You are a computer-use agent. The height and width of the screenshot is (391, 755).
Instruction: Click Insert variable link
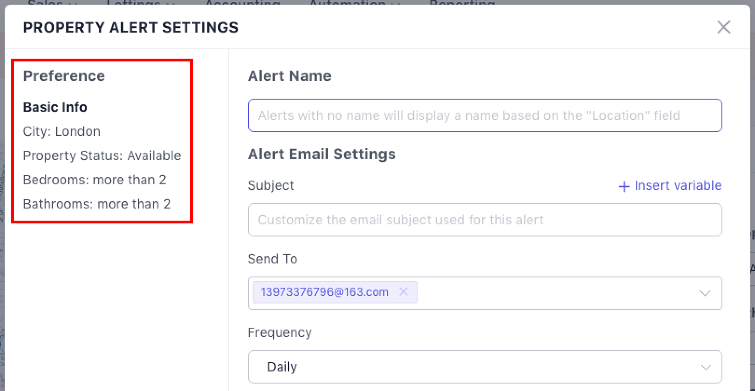pos(678,186)
